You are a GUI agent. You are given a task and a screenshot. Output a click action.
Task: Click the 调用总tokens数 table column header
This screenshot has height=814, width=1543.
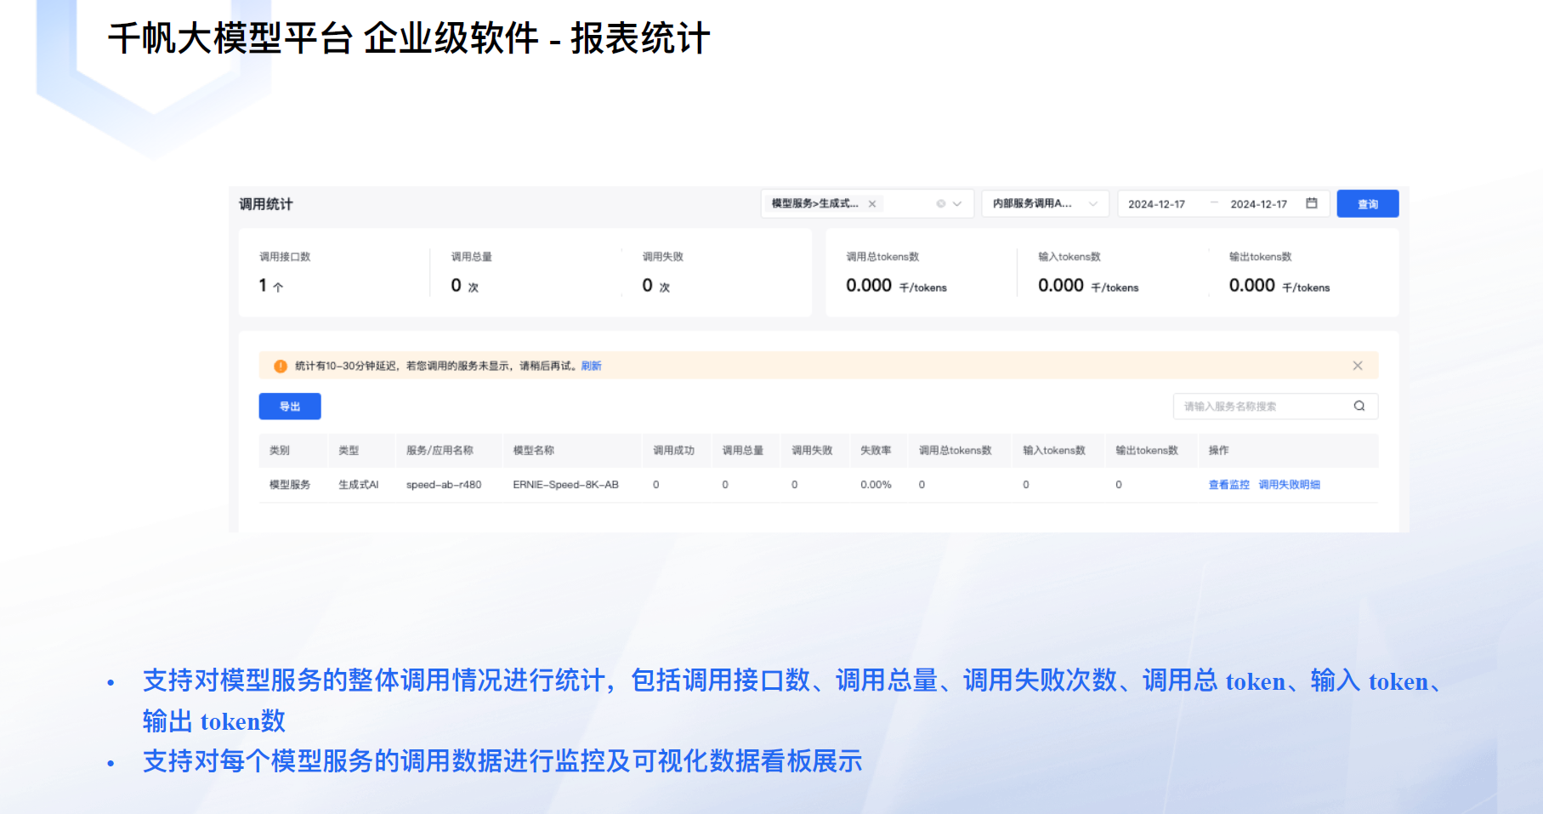(x=955, y=451)
